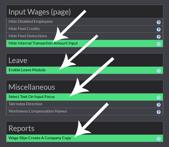Open help for Select Text On Input Focus

159,97
